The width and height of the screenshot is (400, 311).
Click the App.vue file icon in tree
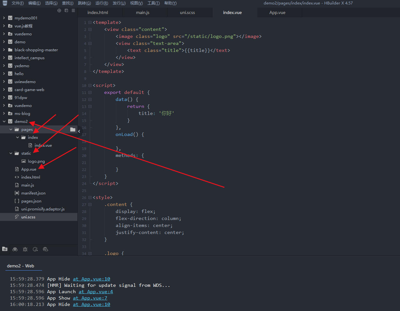pyautogui.click(x=17, y=169)
